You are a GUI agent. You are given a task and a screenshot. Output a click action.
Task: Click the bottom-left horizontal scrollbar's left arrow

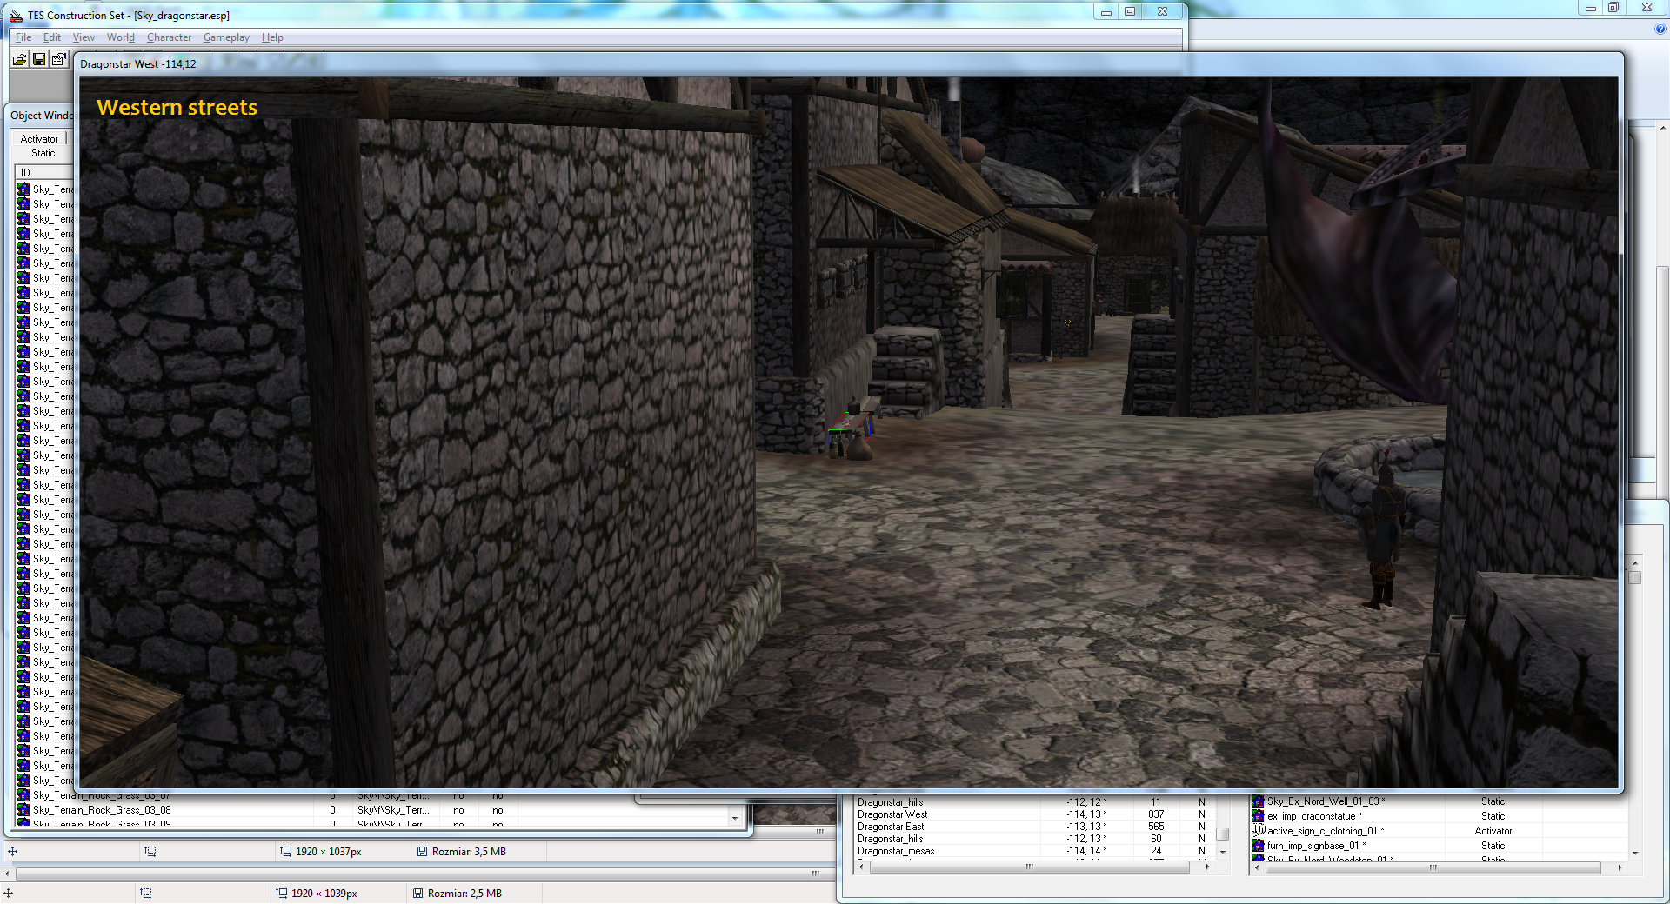(x=8, y=874)
